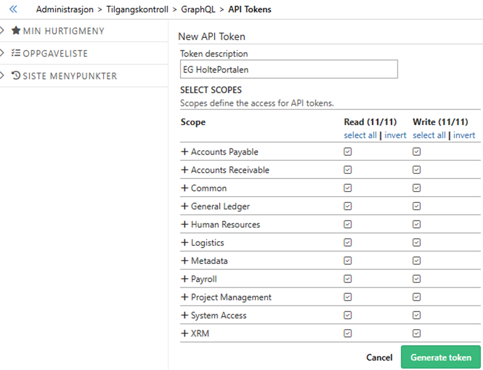Uncheck Write access for Common

pyautogui.click(x=417, y=188)
